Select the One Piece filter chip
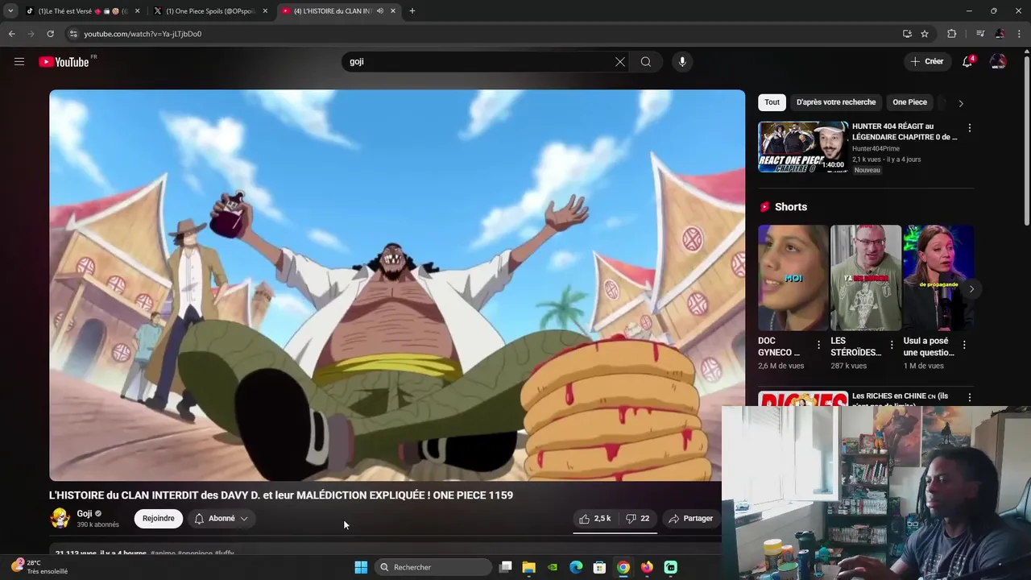1031x580 pixels. point(909,102)
